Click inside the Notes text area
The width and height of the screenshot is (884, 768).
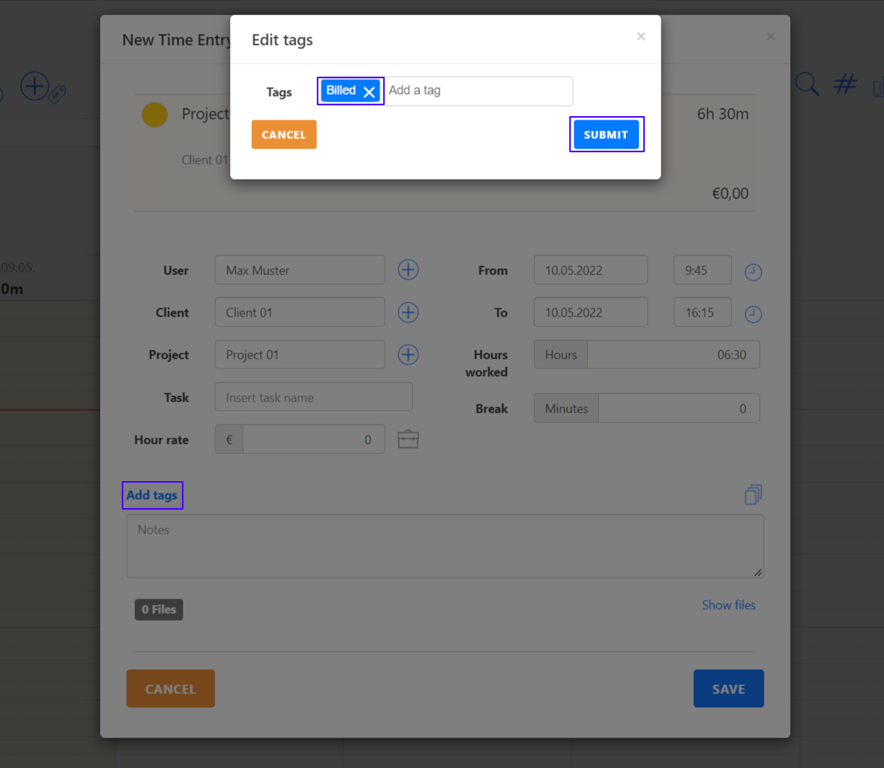tap(445, 546)
